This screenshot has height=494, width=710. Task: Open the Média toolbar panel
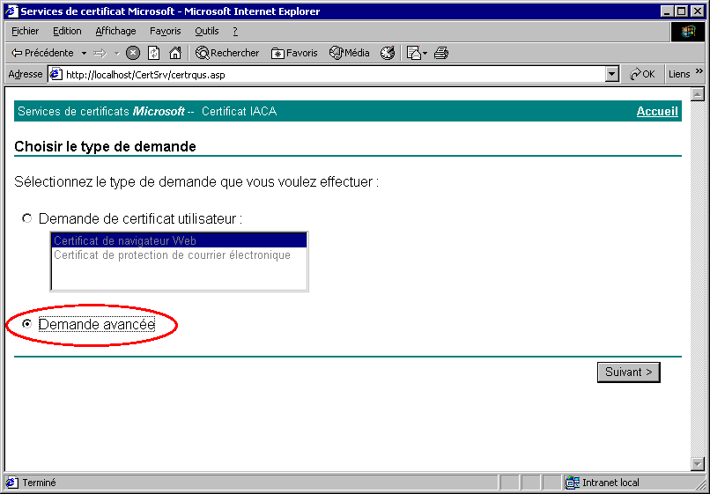349,53
